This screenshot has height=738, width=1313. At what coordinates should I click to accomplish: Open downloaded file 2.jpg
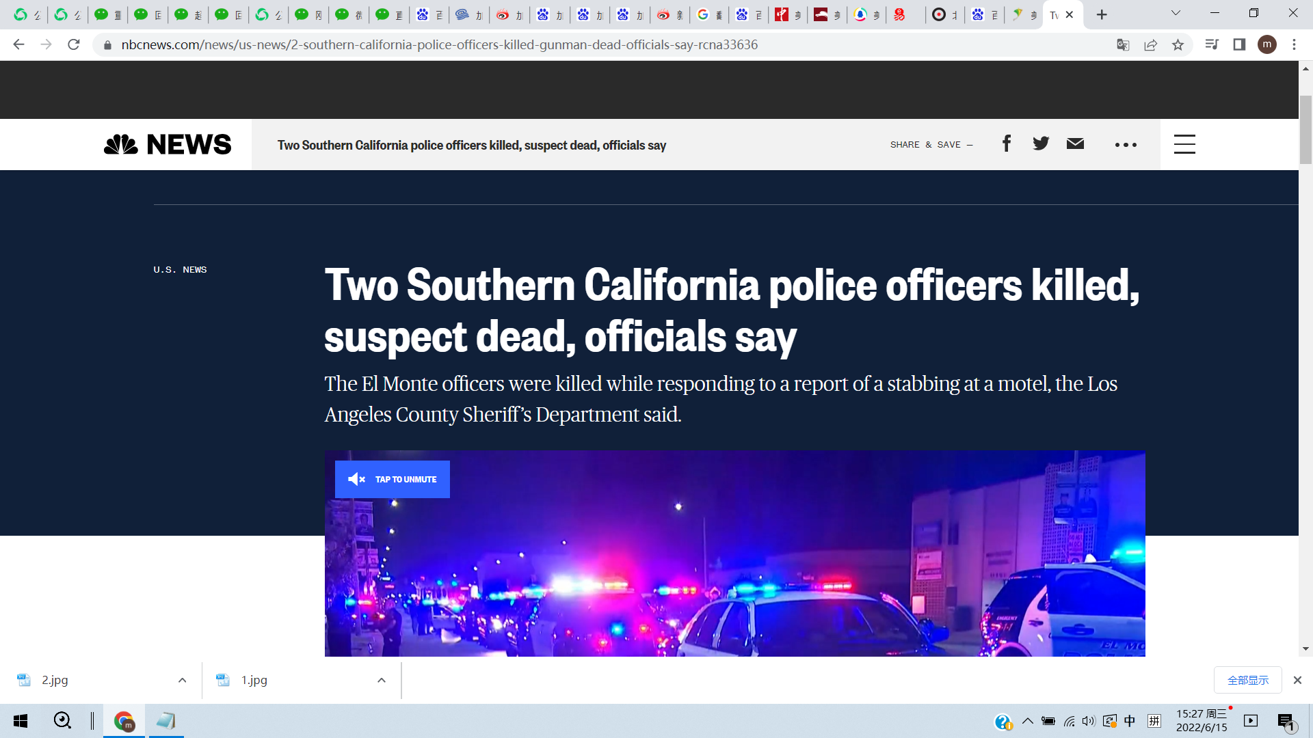(55, 680)
